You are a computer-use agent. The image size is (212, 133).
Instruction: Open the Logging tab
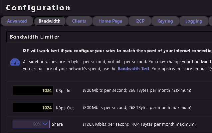(193, 21)
